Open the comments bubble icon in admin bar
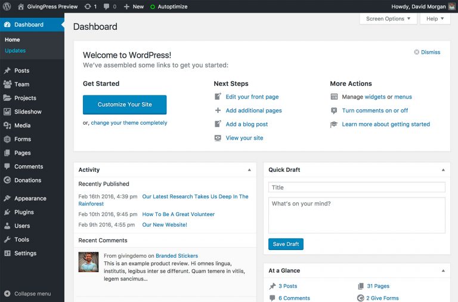 [106, 7]
